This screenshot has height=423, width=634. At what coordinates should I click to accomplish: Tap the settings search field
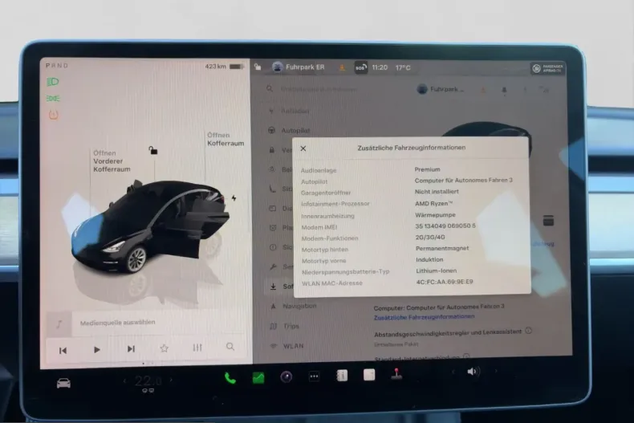(x=319, y=89)
